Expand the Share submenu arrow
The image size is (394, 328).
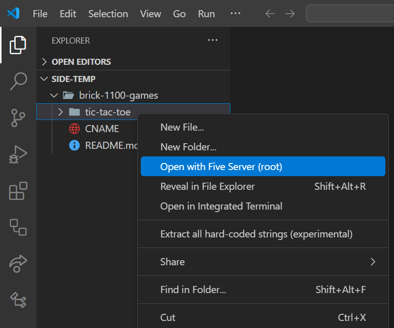tap(373, 262)
